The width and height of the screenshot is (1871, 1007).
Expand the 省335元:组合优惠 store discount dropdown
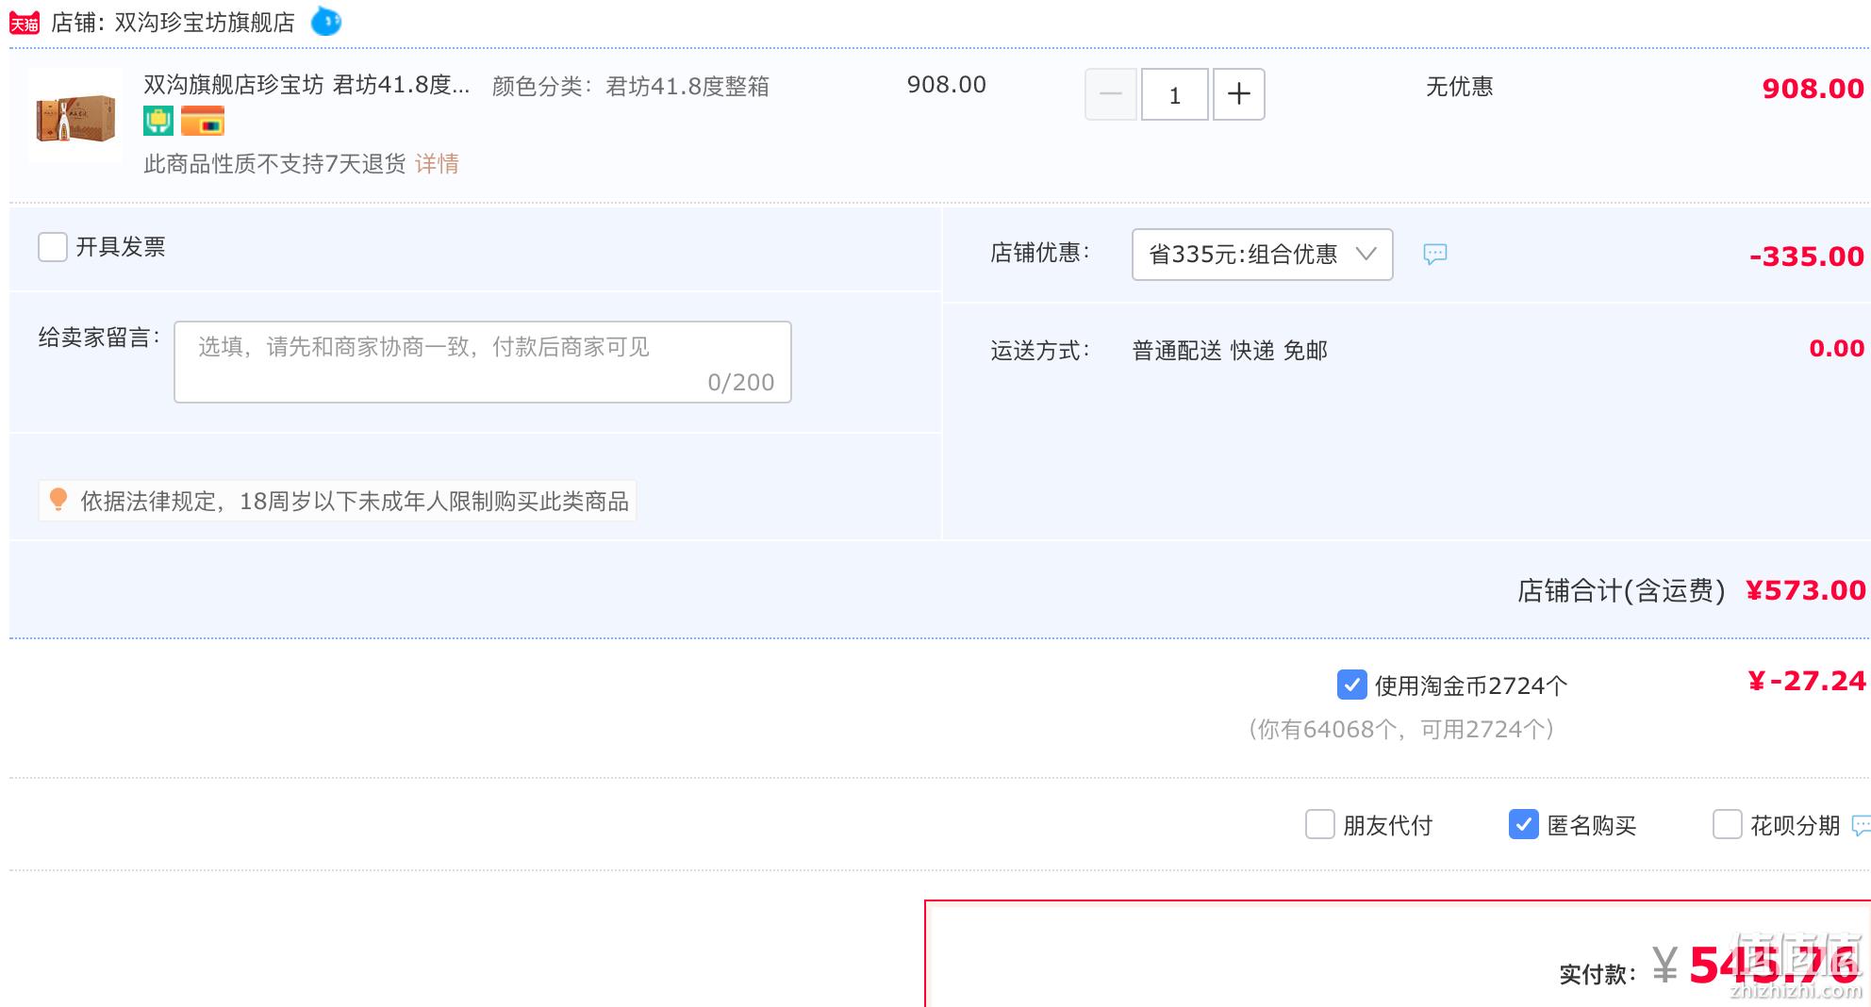point(1262,255)
